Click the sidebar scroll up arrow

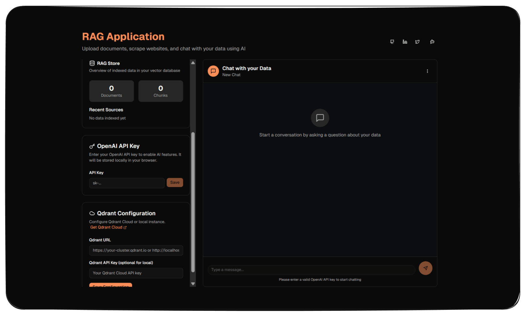[x=193, y=63]
